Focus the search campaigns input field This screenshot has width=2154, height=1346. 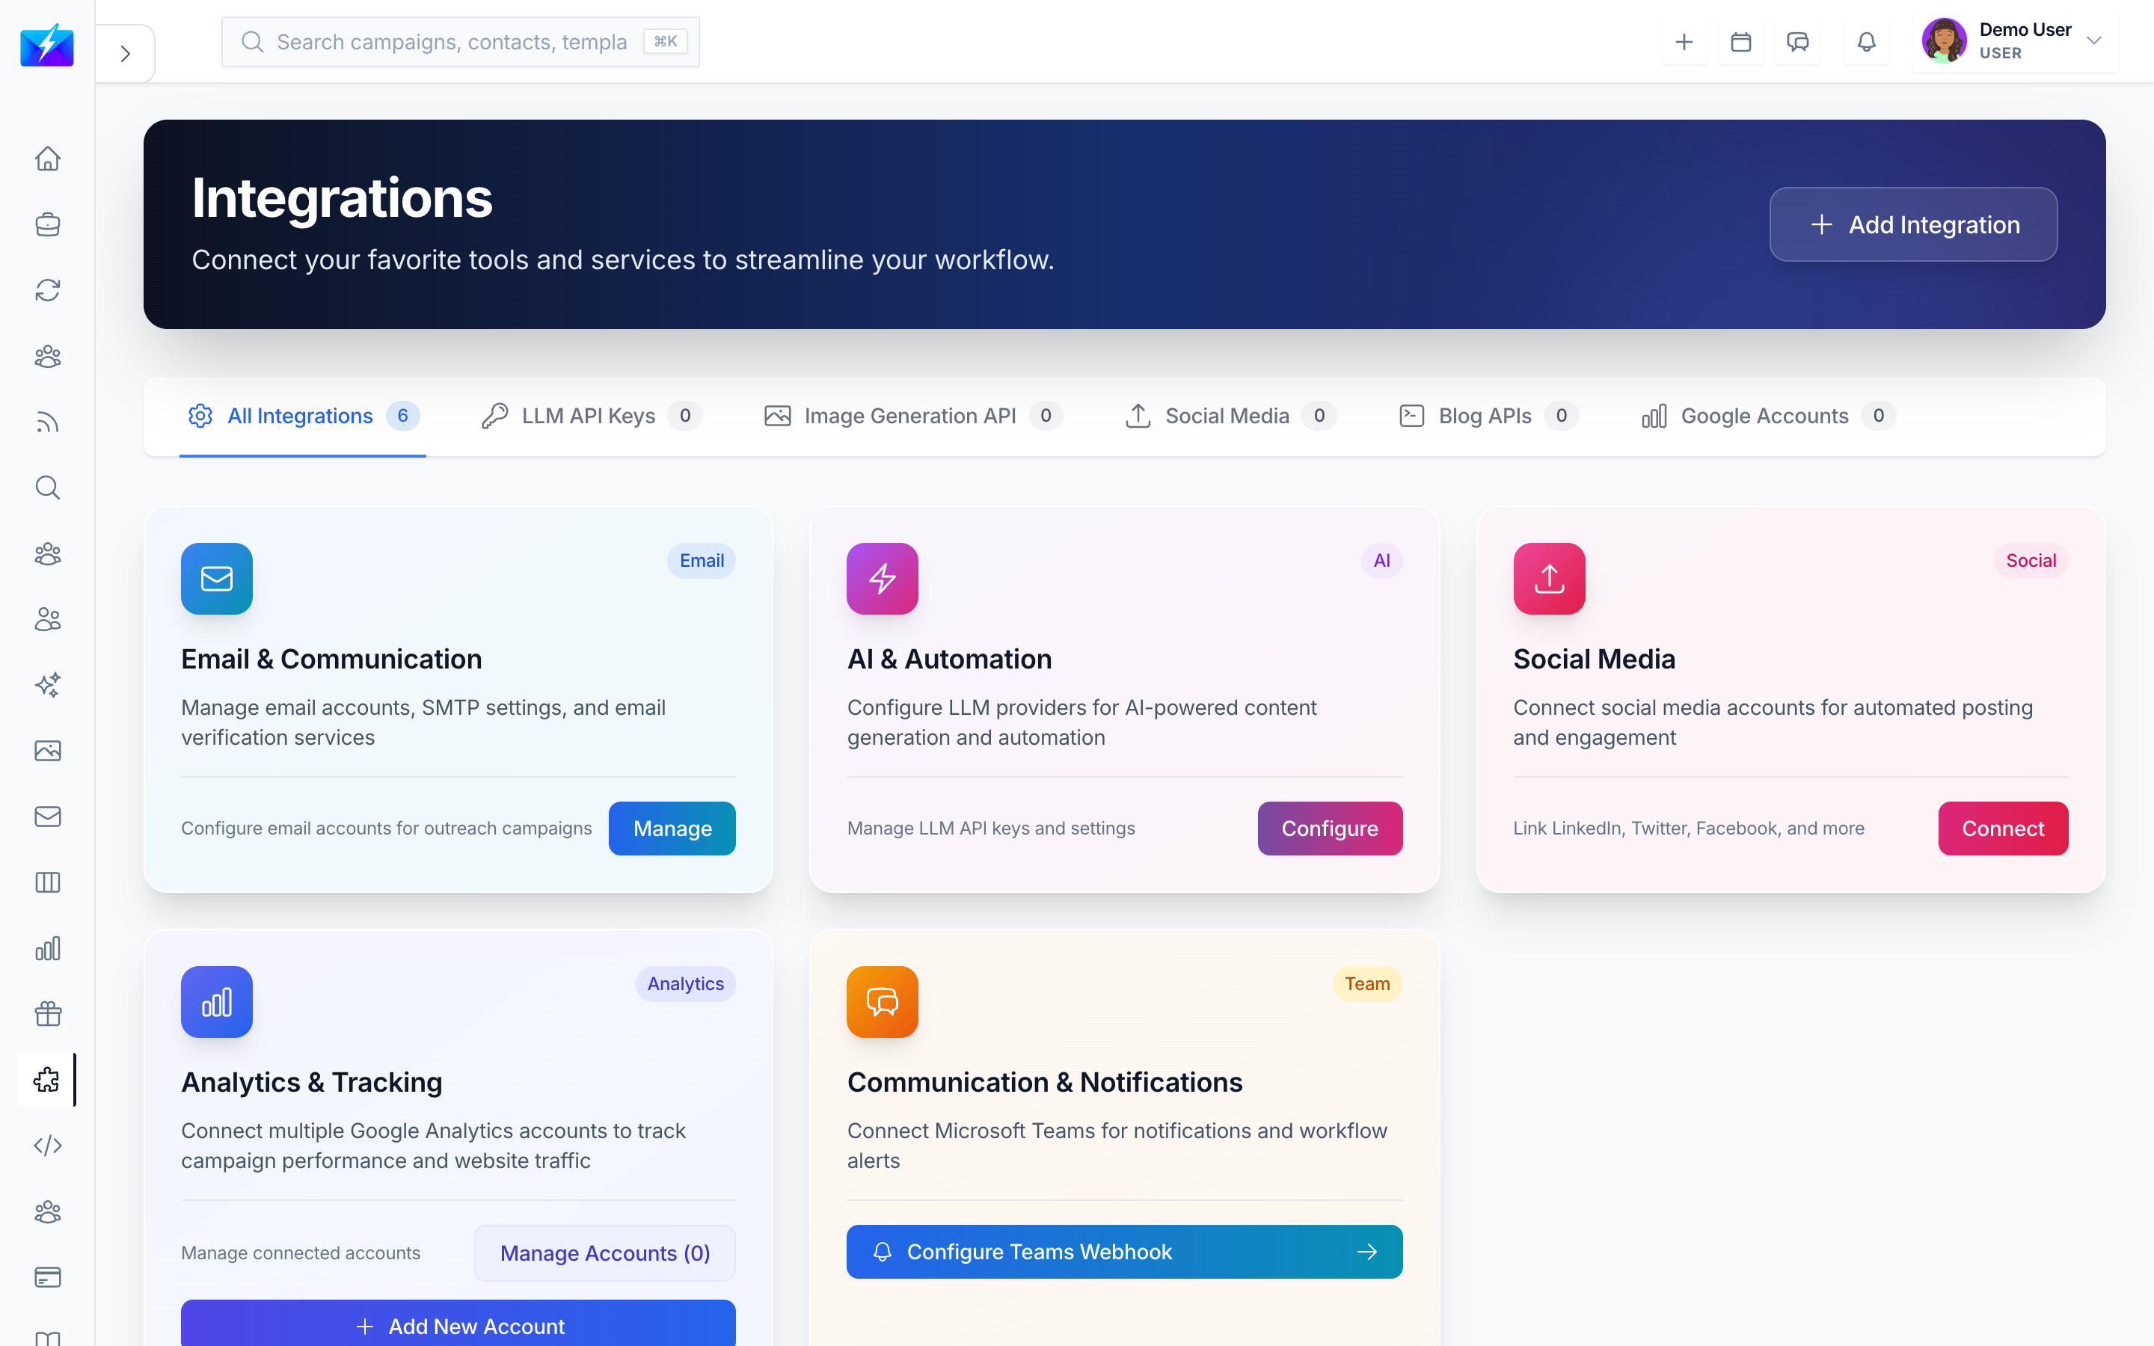460,42
